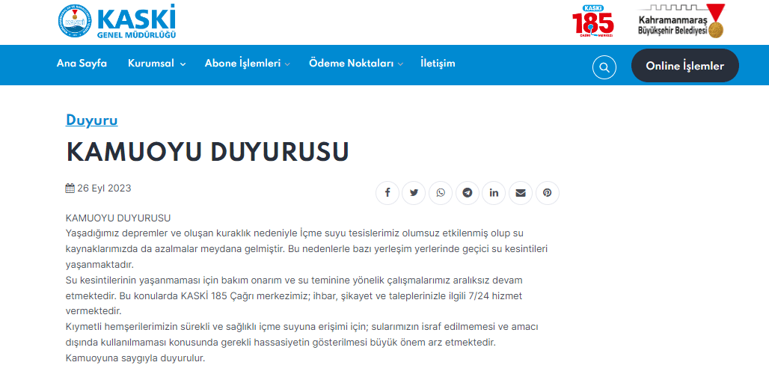Image resolution: width=769 pixels, height=383 pixels.
Task: Click the 26 Eyl 2023 date
Action: pyautogui.click(x=99, y=189)
